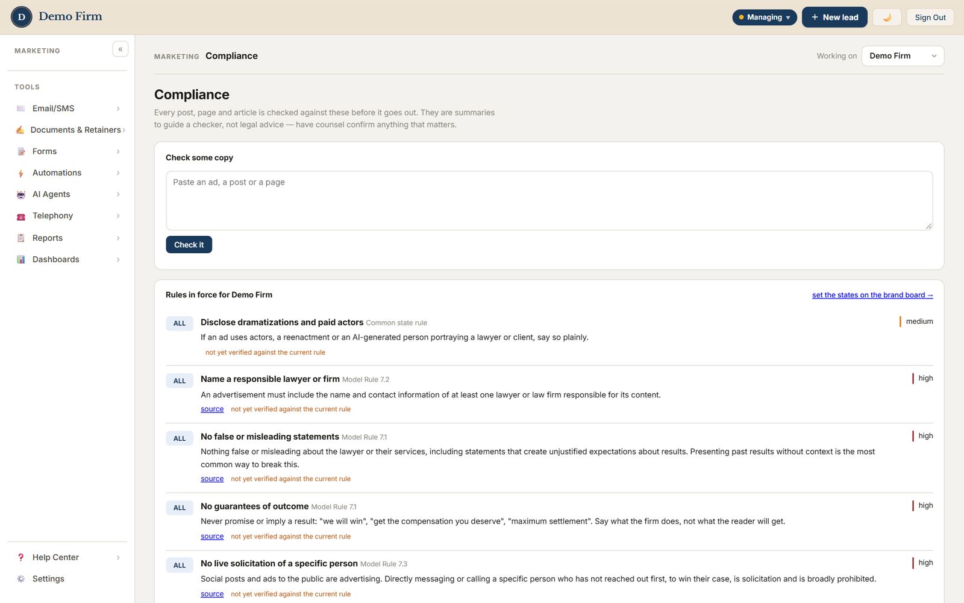
Task: Click the Demo Firm logo badge
Action: click(x=22, y=17)
